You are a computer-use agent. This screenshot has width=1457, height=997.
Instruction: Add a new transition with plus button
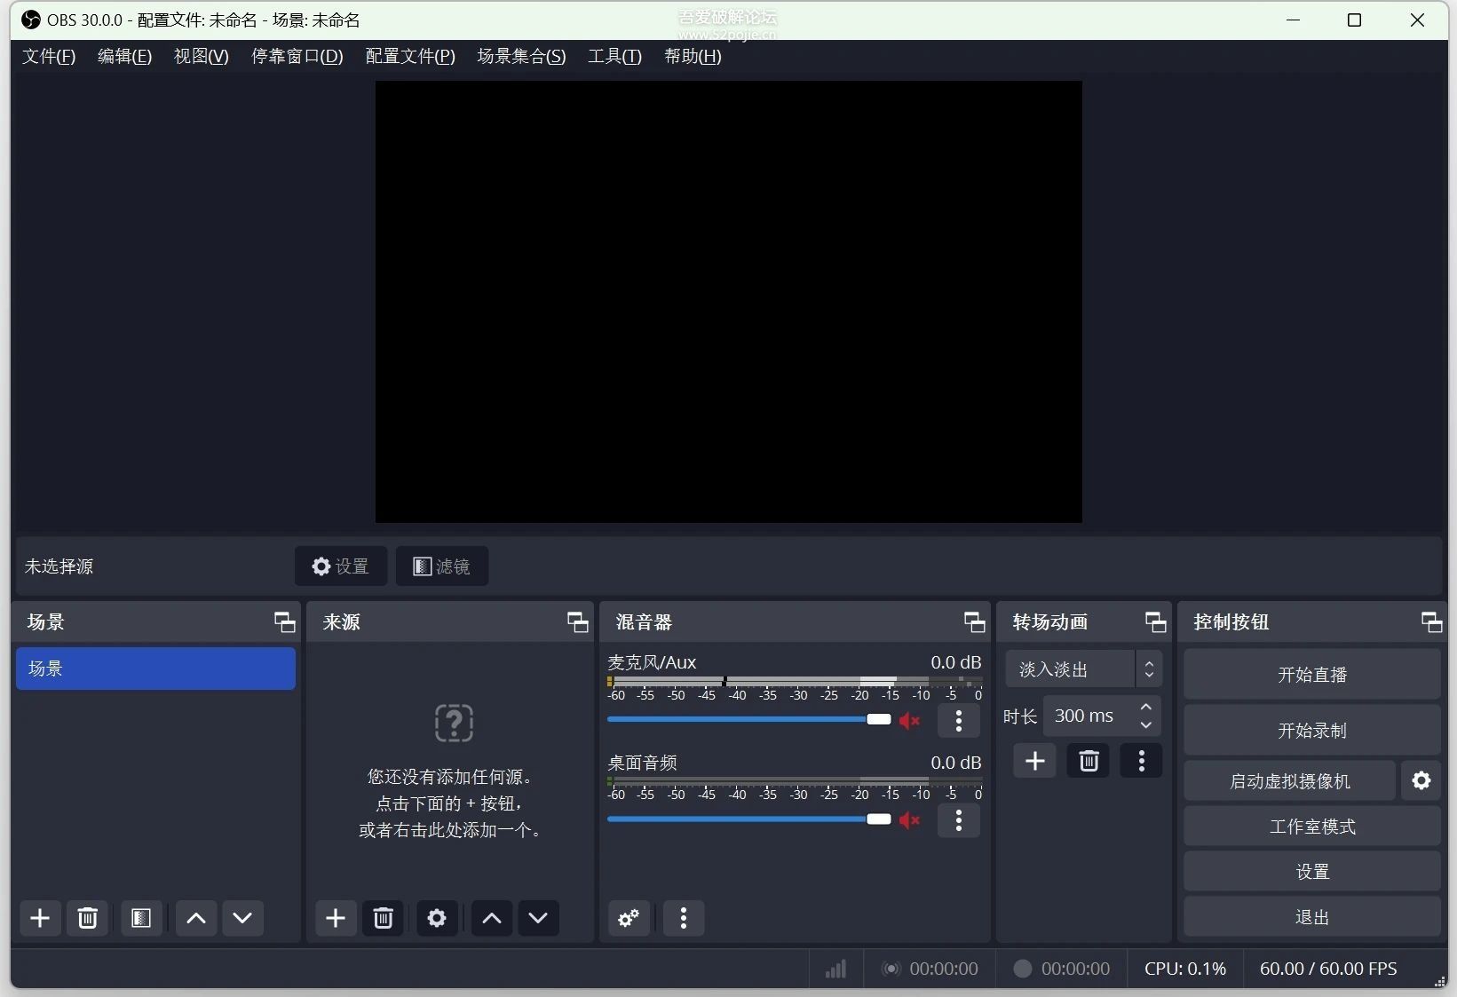click(x=1034, y=761)
